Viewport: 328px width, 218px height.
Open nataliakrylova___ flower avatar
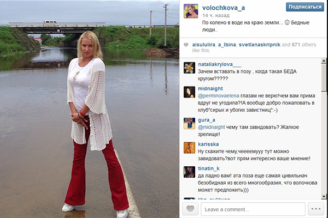click(x=189, y=68)
